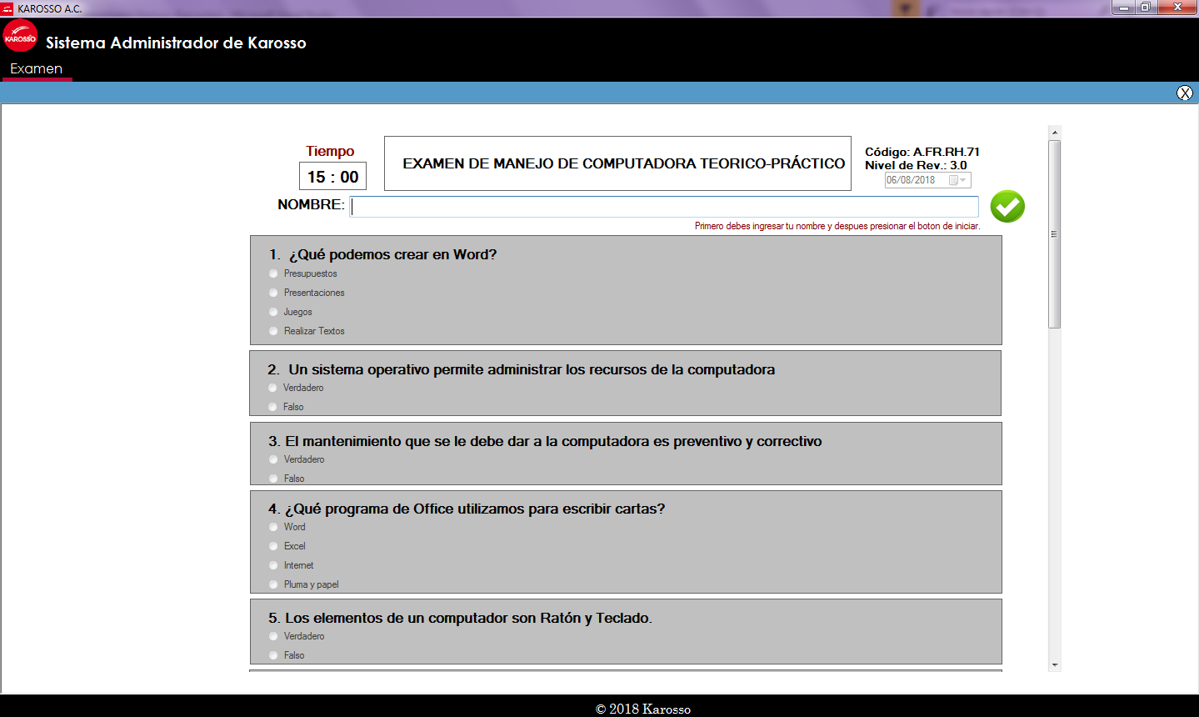Viewport: 1199px width, 717px height.
Task: Click the Código: A.FR.RH.71 label
Action: (x=922, y=152)
